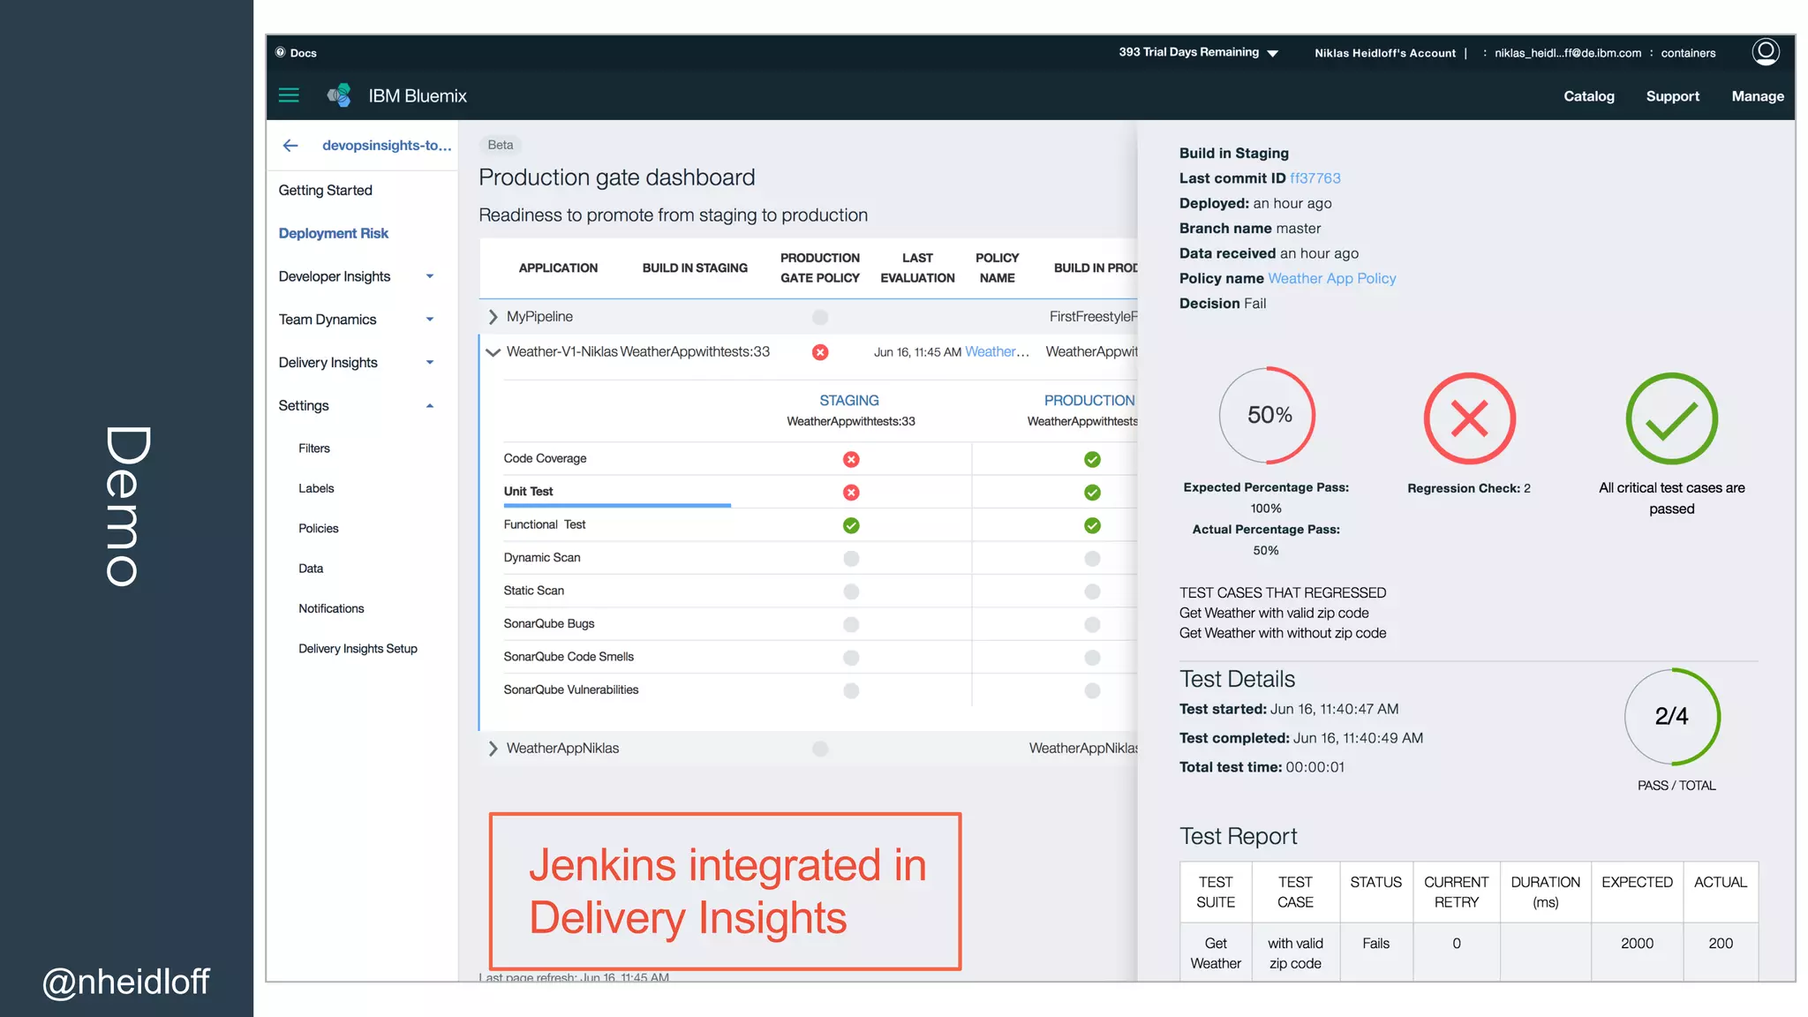The height and width of the screenshot is (1017, 1808).
Task: Collapse the Settings menu
Action: [430, 406]
